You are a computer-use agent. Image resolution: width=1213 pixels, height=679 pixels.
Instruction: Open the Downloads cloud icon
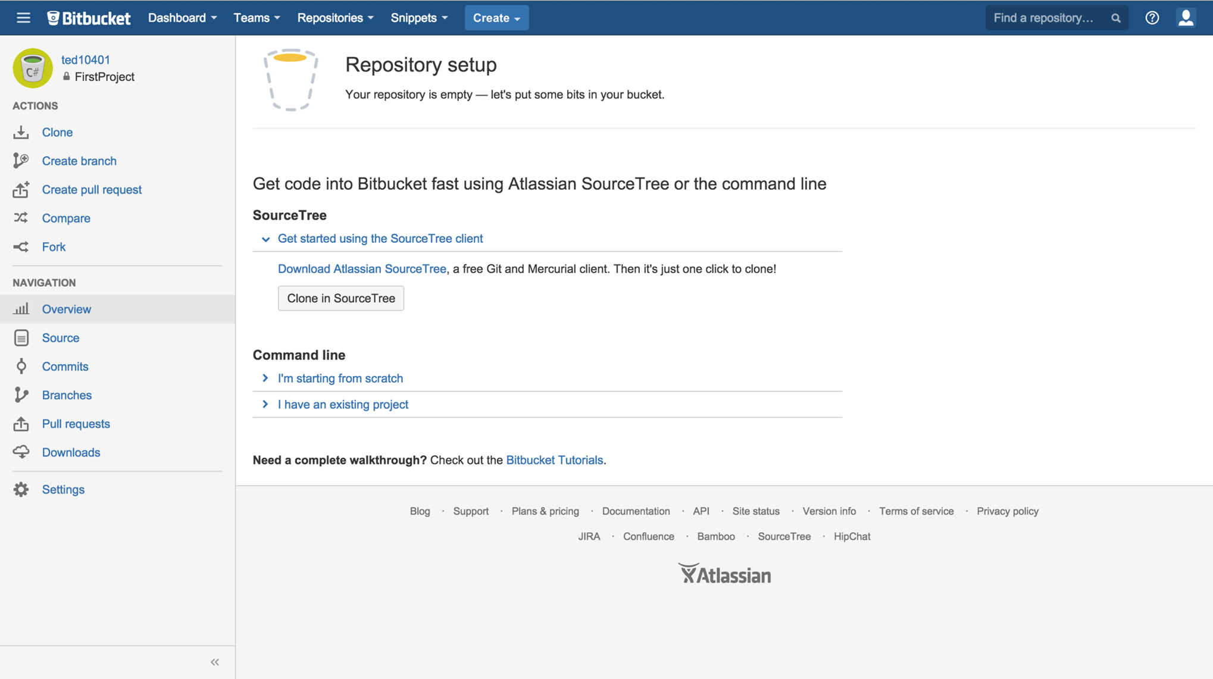tap(21, 452)
